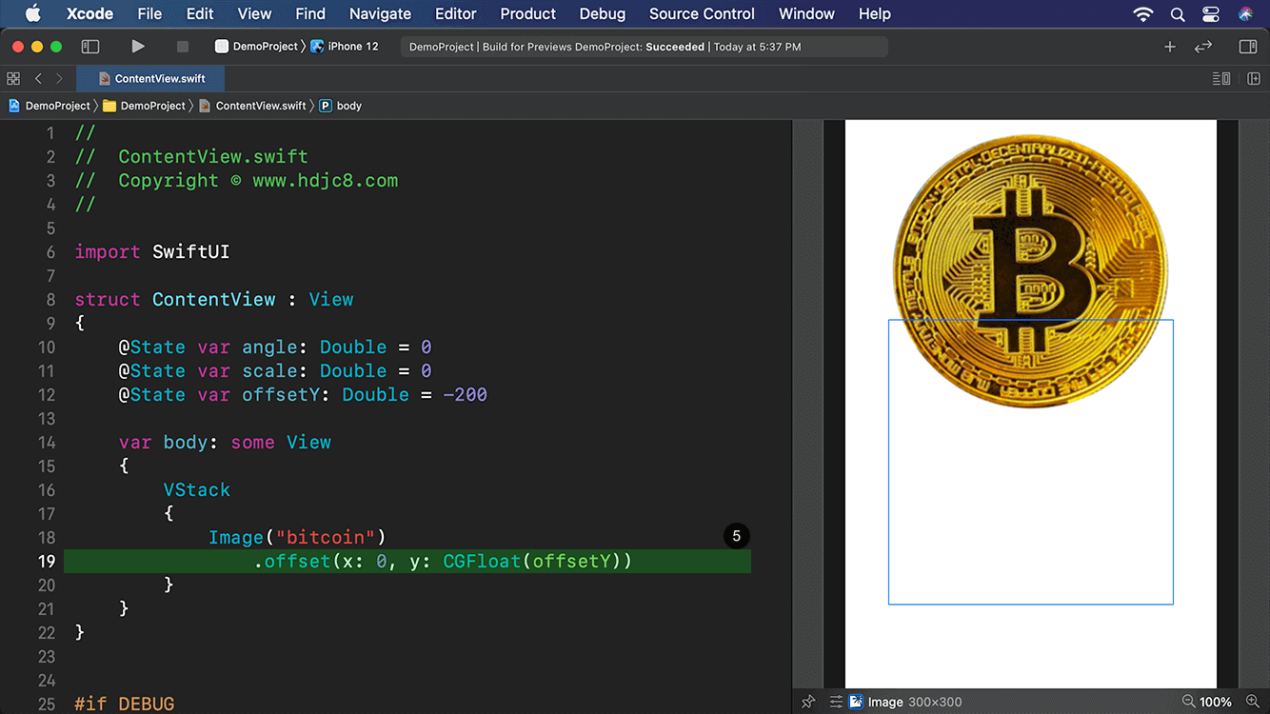Open the Navigate menu

pos(380,13)
